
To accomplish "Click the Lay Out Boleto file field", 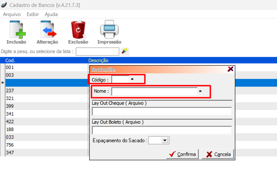I will pos(162,130).
